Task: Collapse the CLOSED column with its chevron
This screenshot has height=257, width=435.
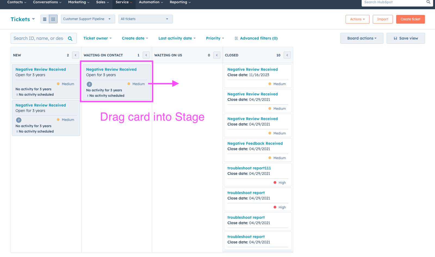Action: tap(287, 55)
